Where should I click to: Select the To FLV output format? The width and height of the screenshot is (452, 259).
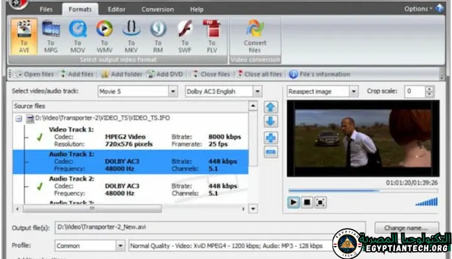click(x=211, y=36)
